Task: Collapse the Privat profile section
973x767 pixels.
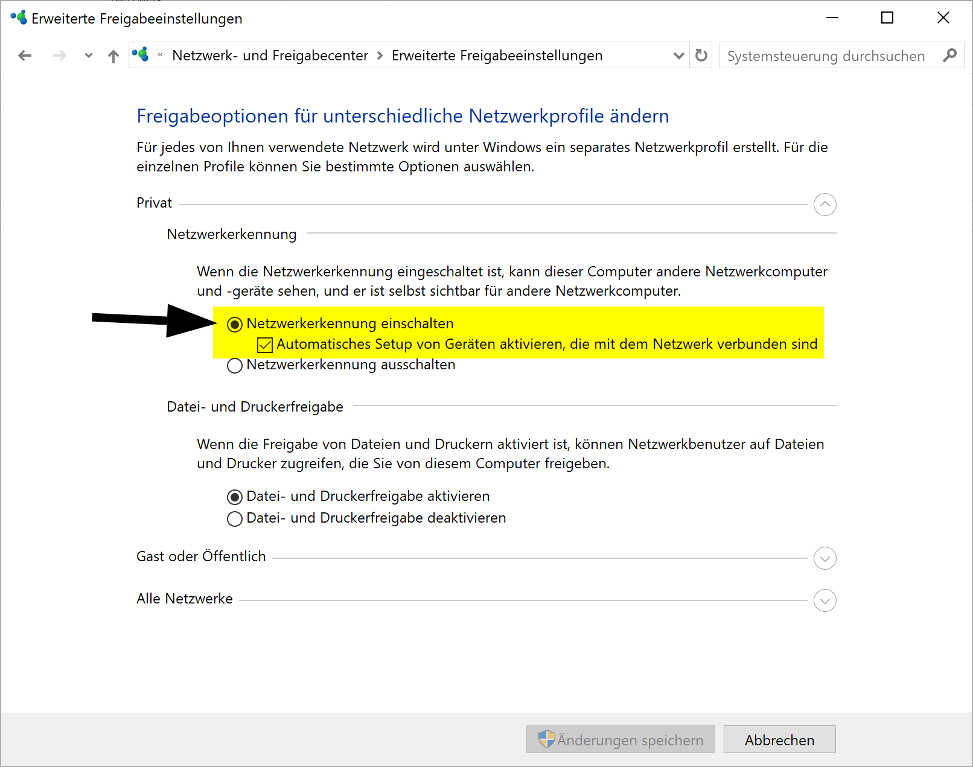Action: [825, 205]
